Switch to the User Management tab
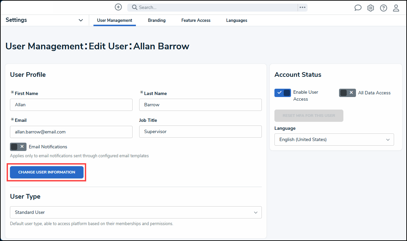The image size is (407, 241). point(115,20)
